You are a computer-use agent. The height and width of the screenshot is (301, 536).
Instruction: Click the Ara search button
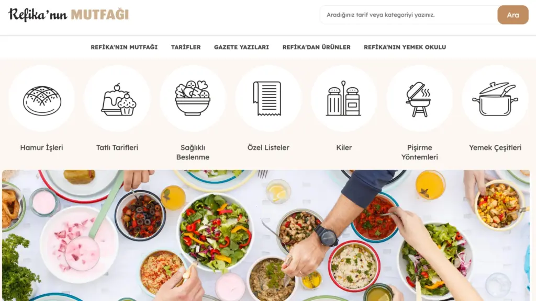(x=513, y=15)
